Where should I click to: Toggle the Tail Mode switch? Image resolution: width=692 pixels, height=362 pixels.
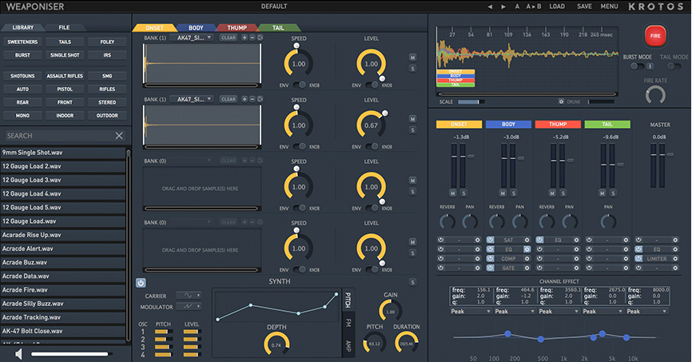pyautogui.click(x=676, y=66)
